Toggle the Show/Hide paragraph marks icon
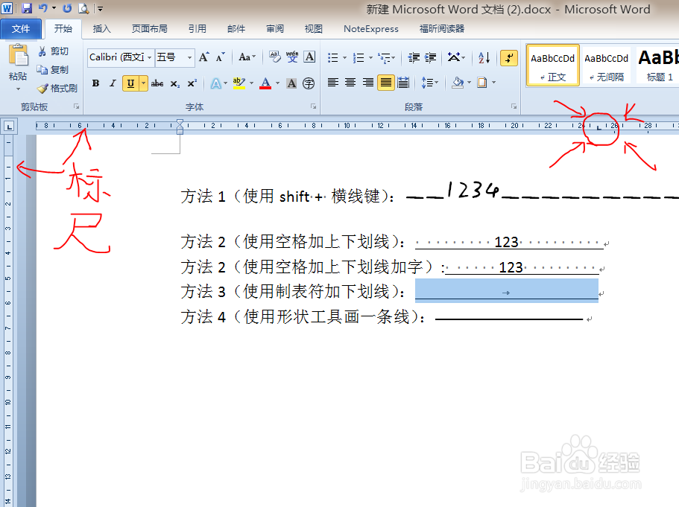 [x=508, y=58]
